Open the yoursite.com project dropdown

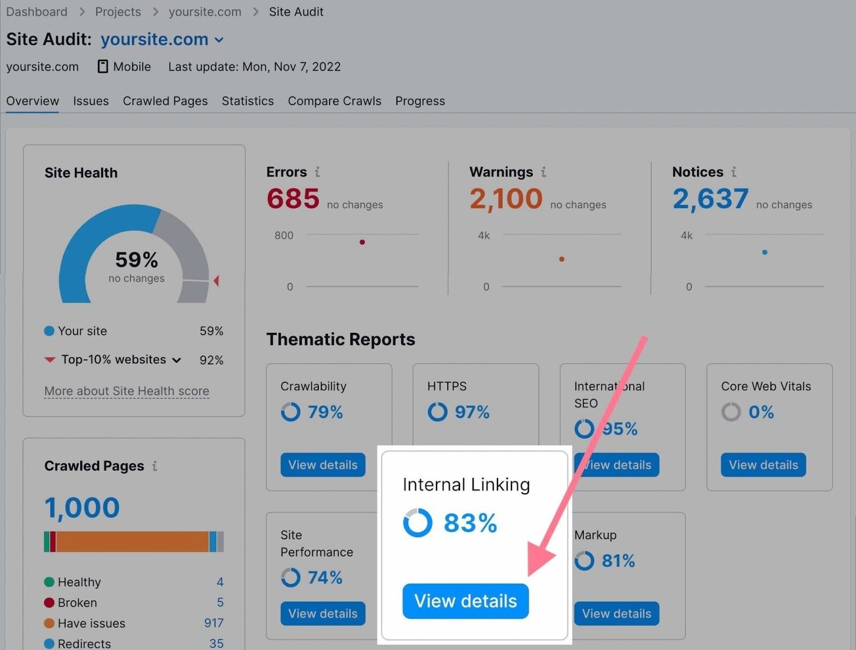click(x=219, y=40)
